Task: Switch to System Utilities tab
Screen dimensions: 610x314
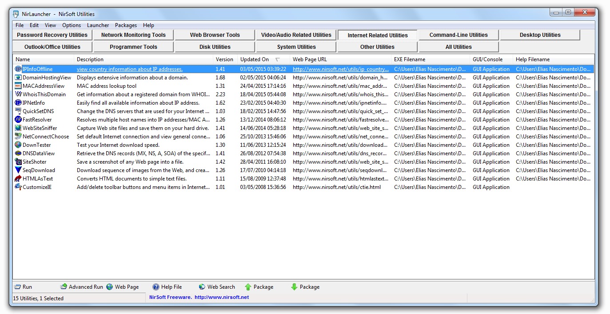Action: [296, 47]
